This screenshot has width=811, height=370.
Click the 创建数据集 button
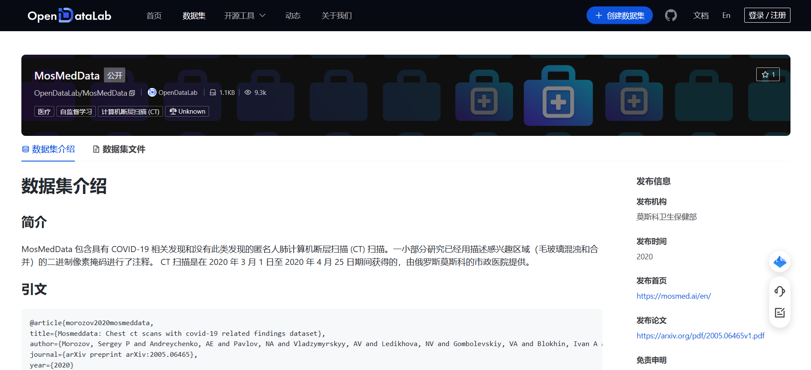[619, 15]
